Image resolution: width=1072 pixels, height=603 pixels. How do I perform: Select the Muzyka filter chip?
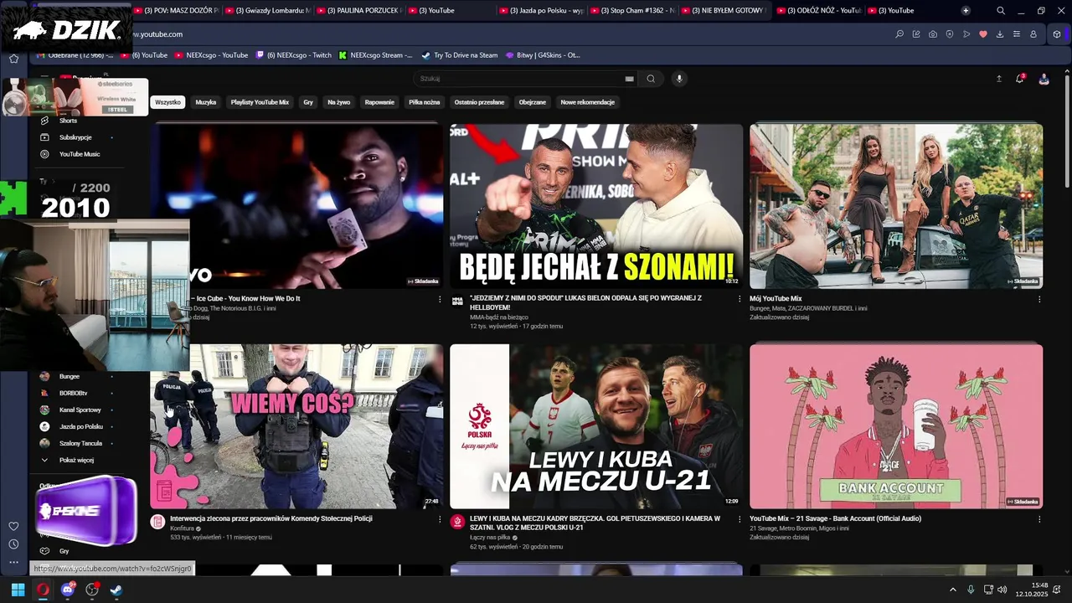tap(206, 102)
